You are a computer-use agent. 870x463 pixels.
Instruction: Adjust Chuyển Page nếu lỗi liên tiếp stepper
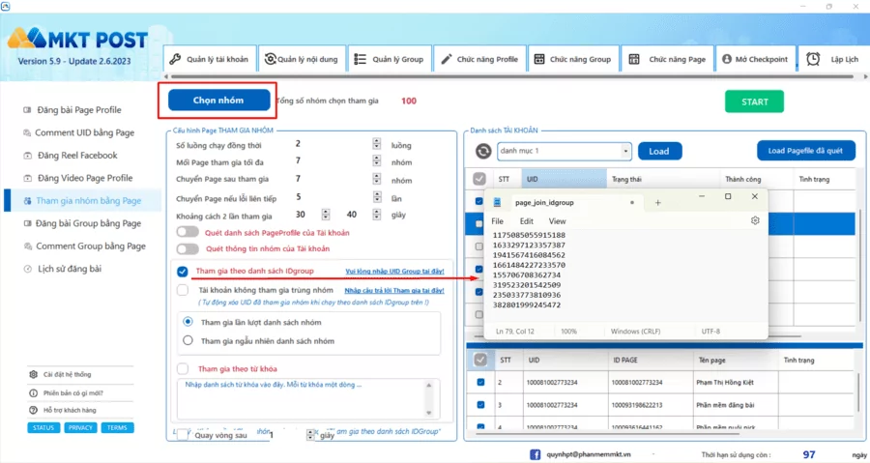tap(377, 197)
